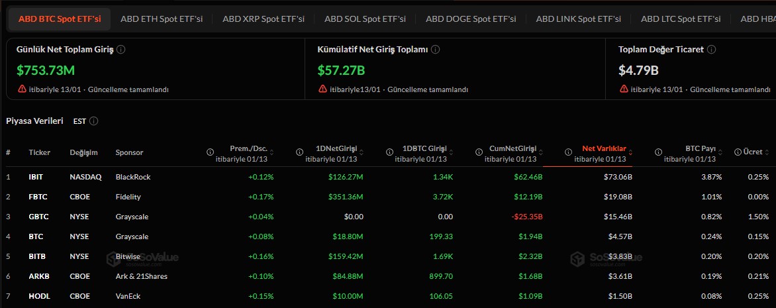Click the 1DBTC Girişi column header
Viewport: 776px width, 308px height.
[x=424, y=148]
